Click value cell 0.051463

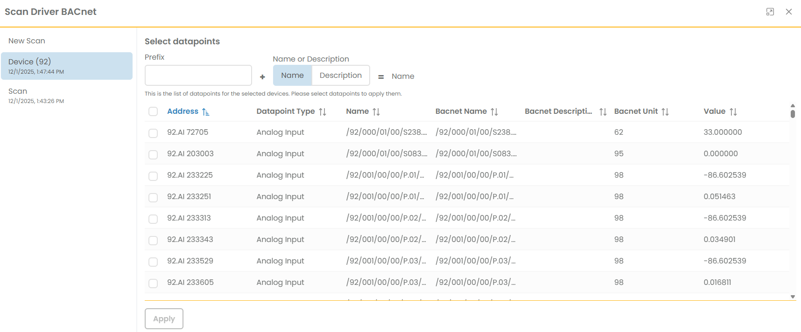click(x=719, y=197)
